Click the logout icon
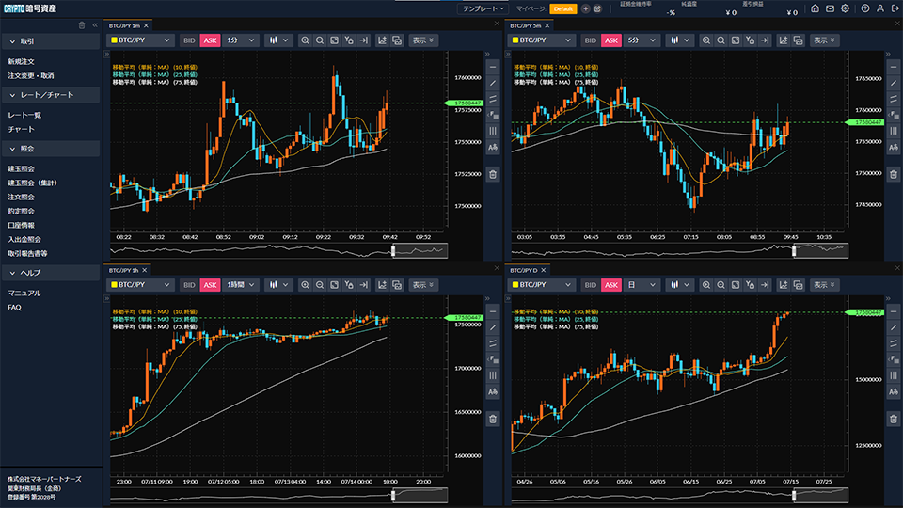903x508 pixels. (x=895, y=8)
